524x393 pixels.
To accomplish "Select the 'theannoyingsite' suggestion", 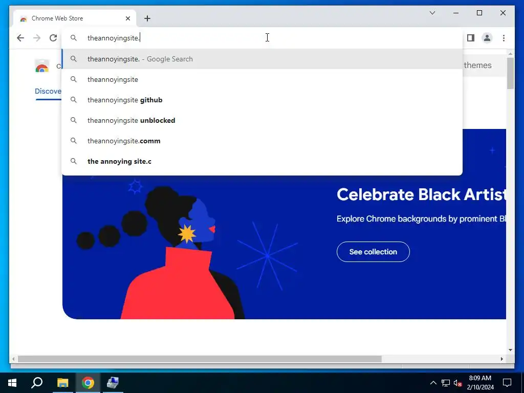I will (263, 79).
